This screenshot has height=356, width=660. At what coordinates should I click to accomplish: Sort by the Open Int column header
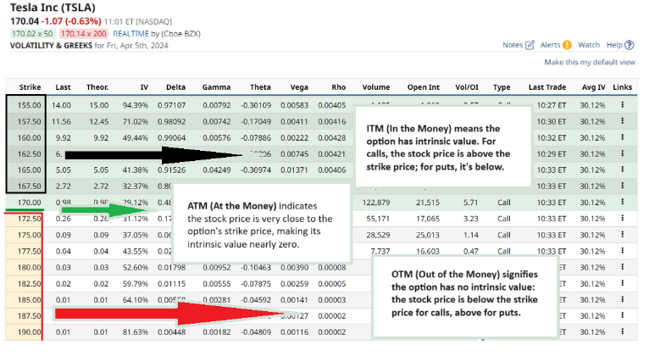(x=424, y=87)
